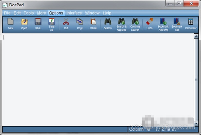Viewport: 201px width, 135px height.
Task: Click the scrollbar up arrow
Action: [196, 36]
